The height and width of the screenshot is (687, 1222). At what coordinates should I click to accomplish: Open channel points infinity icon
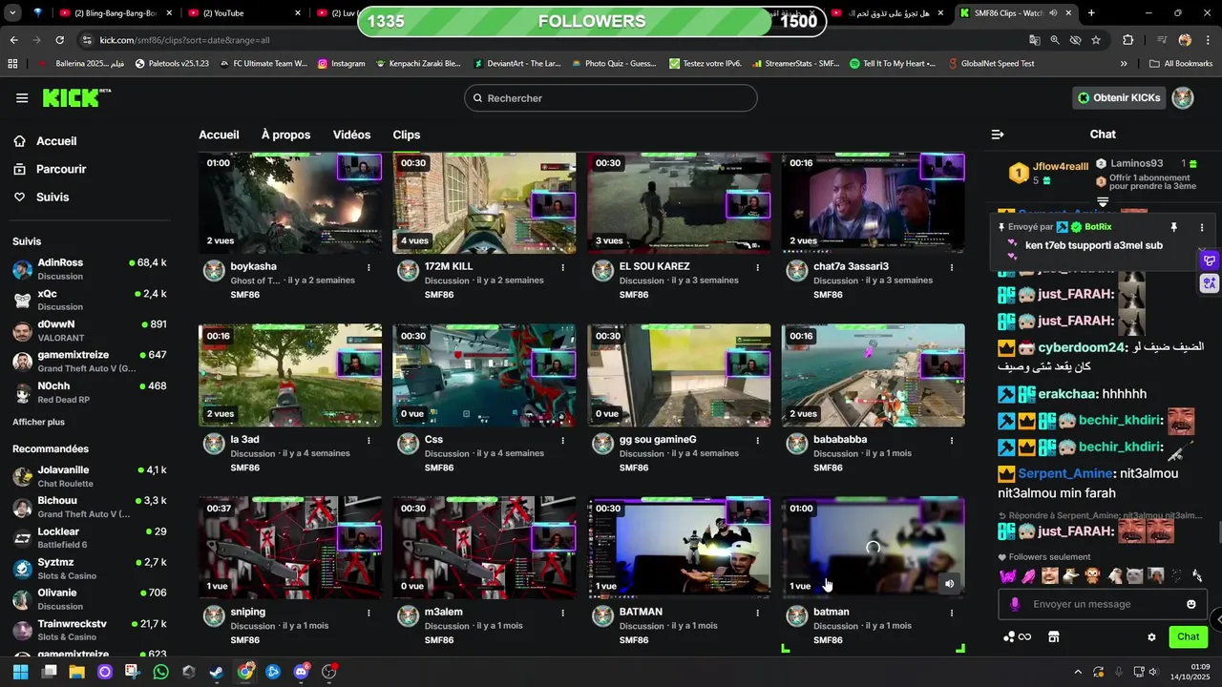pos(1017,636)
